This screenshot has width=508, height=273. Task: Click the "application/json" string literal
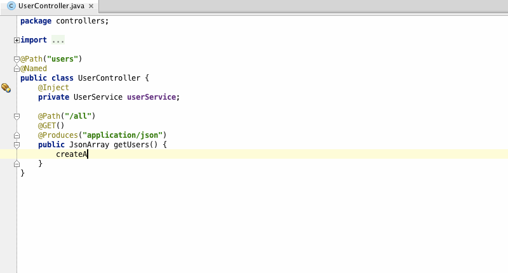click(x=123, y=135)
